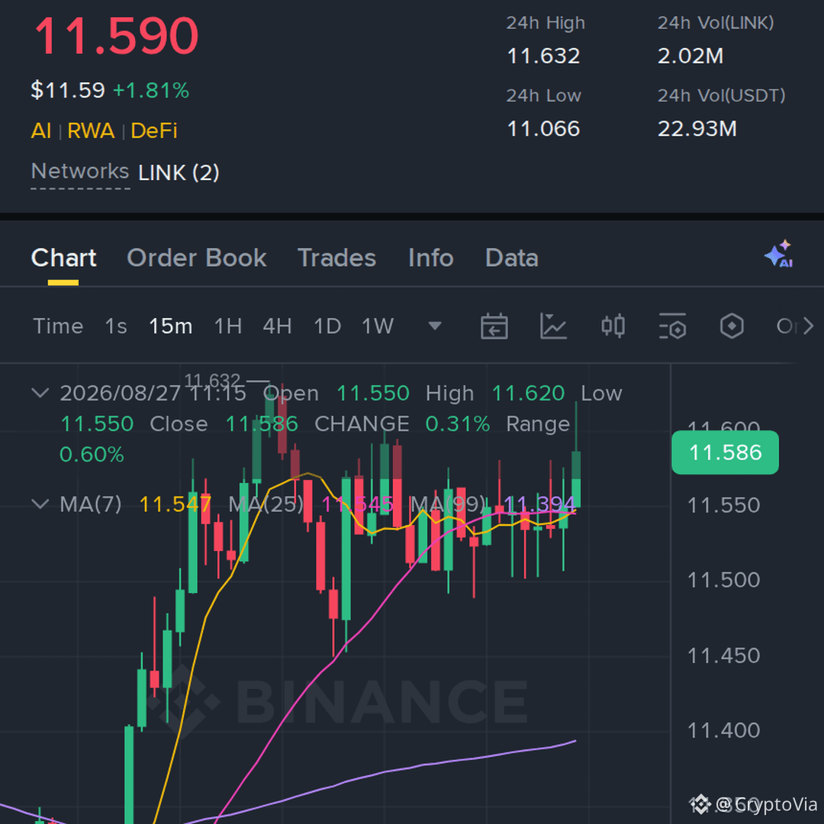
Task: Collapse the OHLC candle details chevron
Action: pos(40,393)
